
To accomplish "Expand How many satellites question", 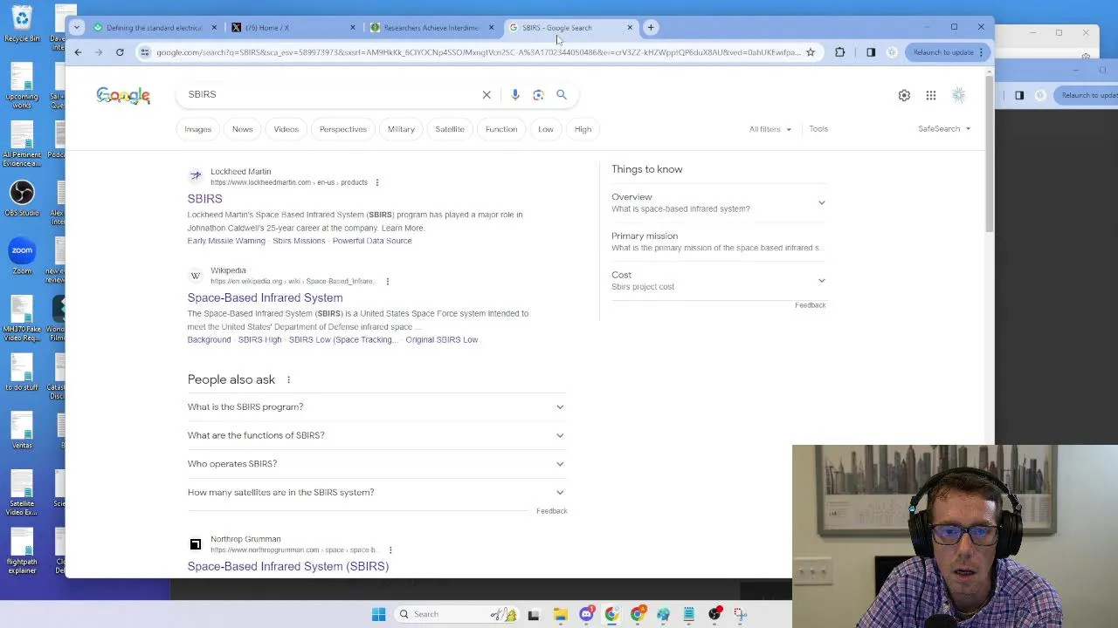I will [x=376, y=492].
